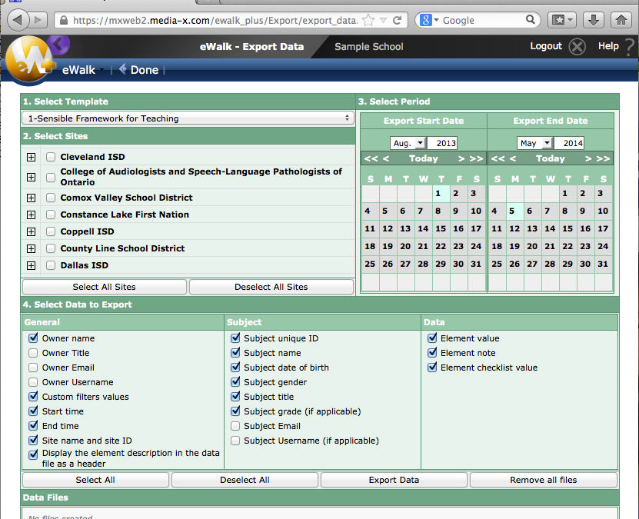This screenshot has width=639, height=519.
Task: Expand the Coppell ISD node
Action: tap(31, 231)
